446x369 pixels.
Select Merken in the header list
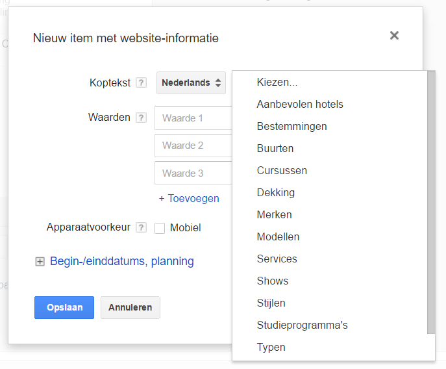point(274,214)
